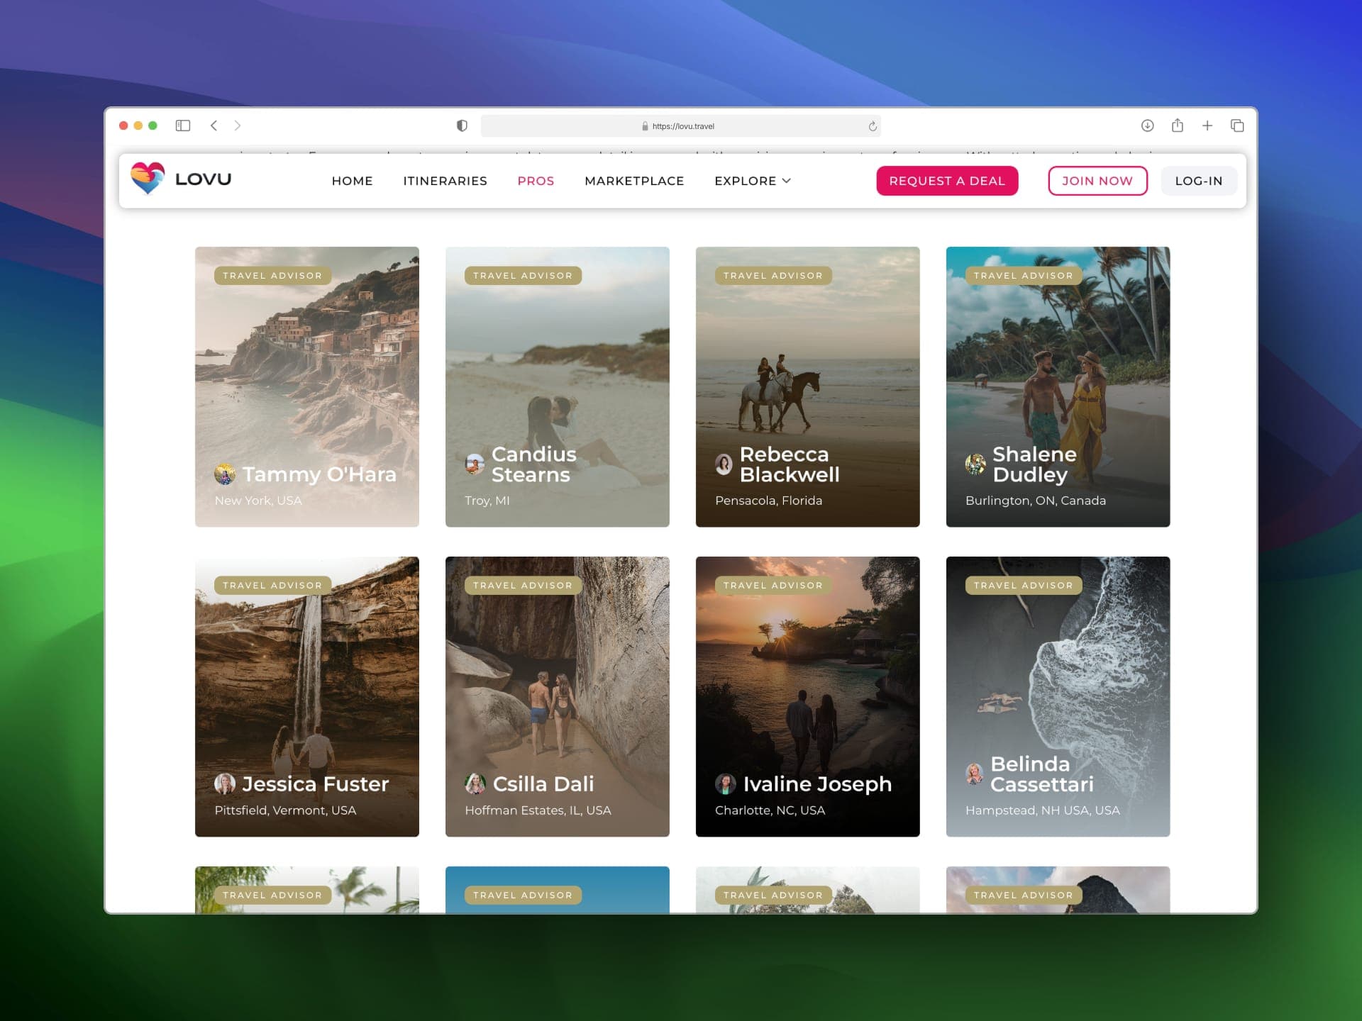Click the REQUEST A DEAL button
This screenshot has height=1021, width=1362.
(947, 181)
